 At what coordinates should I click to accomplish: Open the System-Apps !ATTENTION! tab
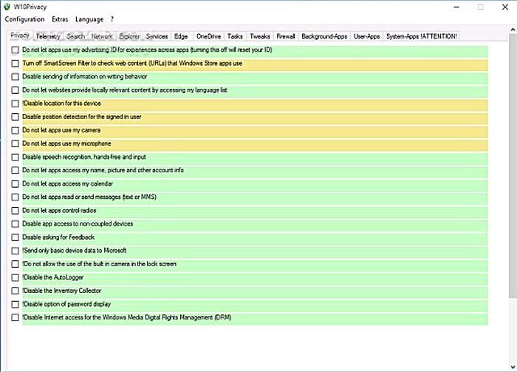pos(421,35)
